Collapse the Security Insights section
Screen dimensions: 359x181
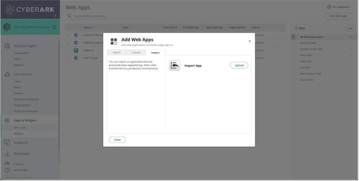pyautogui.click(x=53, y=46)
